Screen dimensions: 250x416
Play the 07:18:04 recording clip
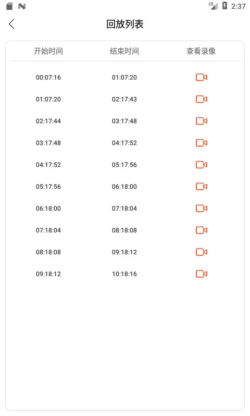202,230
